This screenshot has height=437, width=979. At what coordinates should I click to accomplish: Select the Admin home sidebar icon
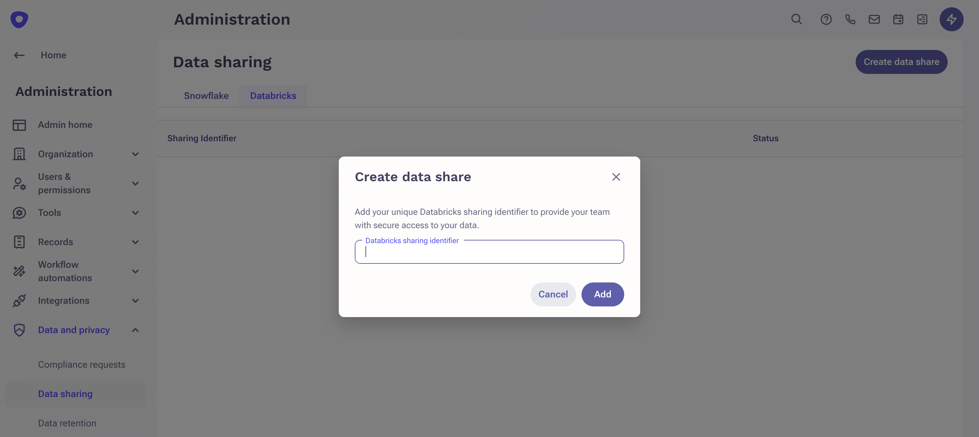click(x=19, y=125)
